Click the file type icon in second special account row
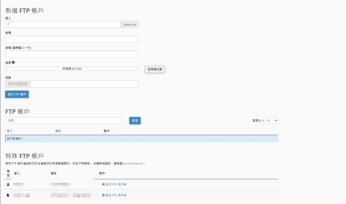Image resolution: width=346 pixels, height=204 pixels. coord(8,195)
